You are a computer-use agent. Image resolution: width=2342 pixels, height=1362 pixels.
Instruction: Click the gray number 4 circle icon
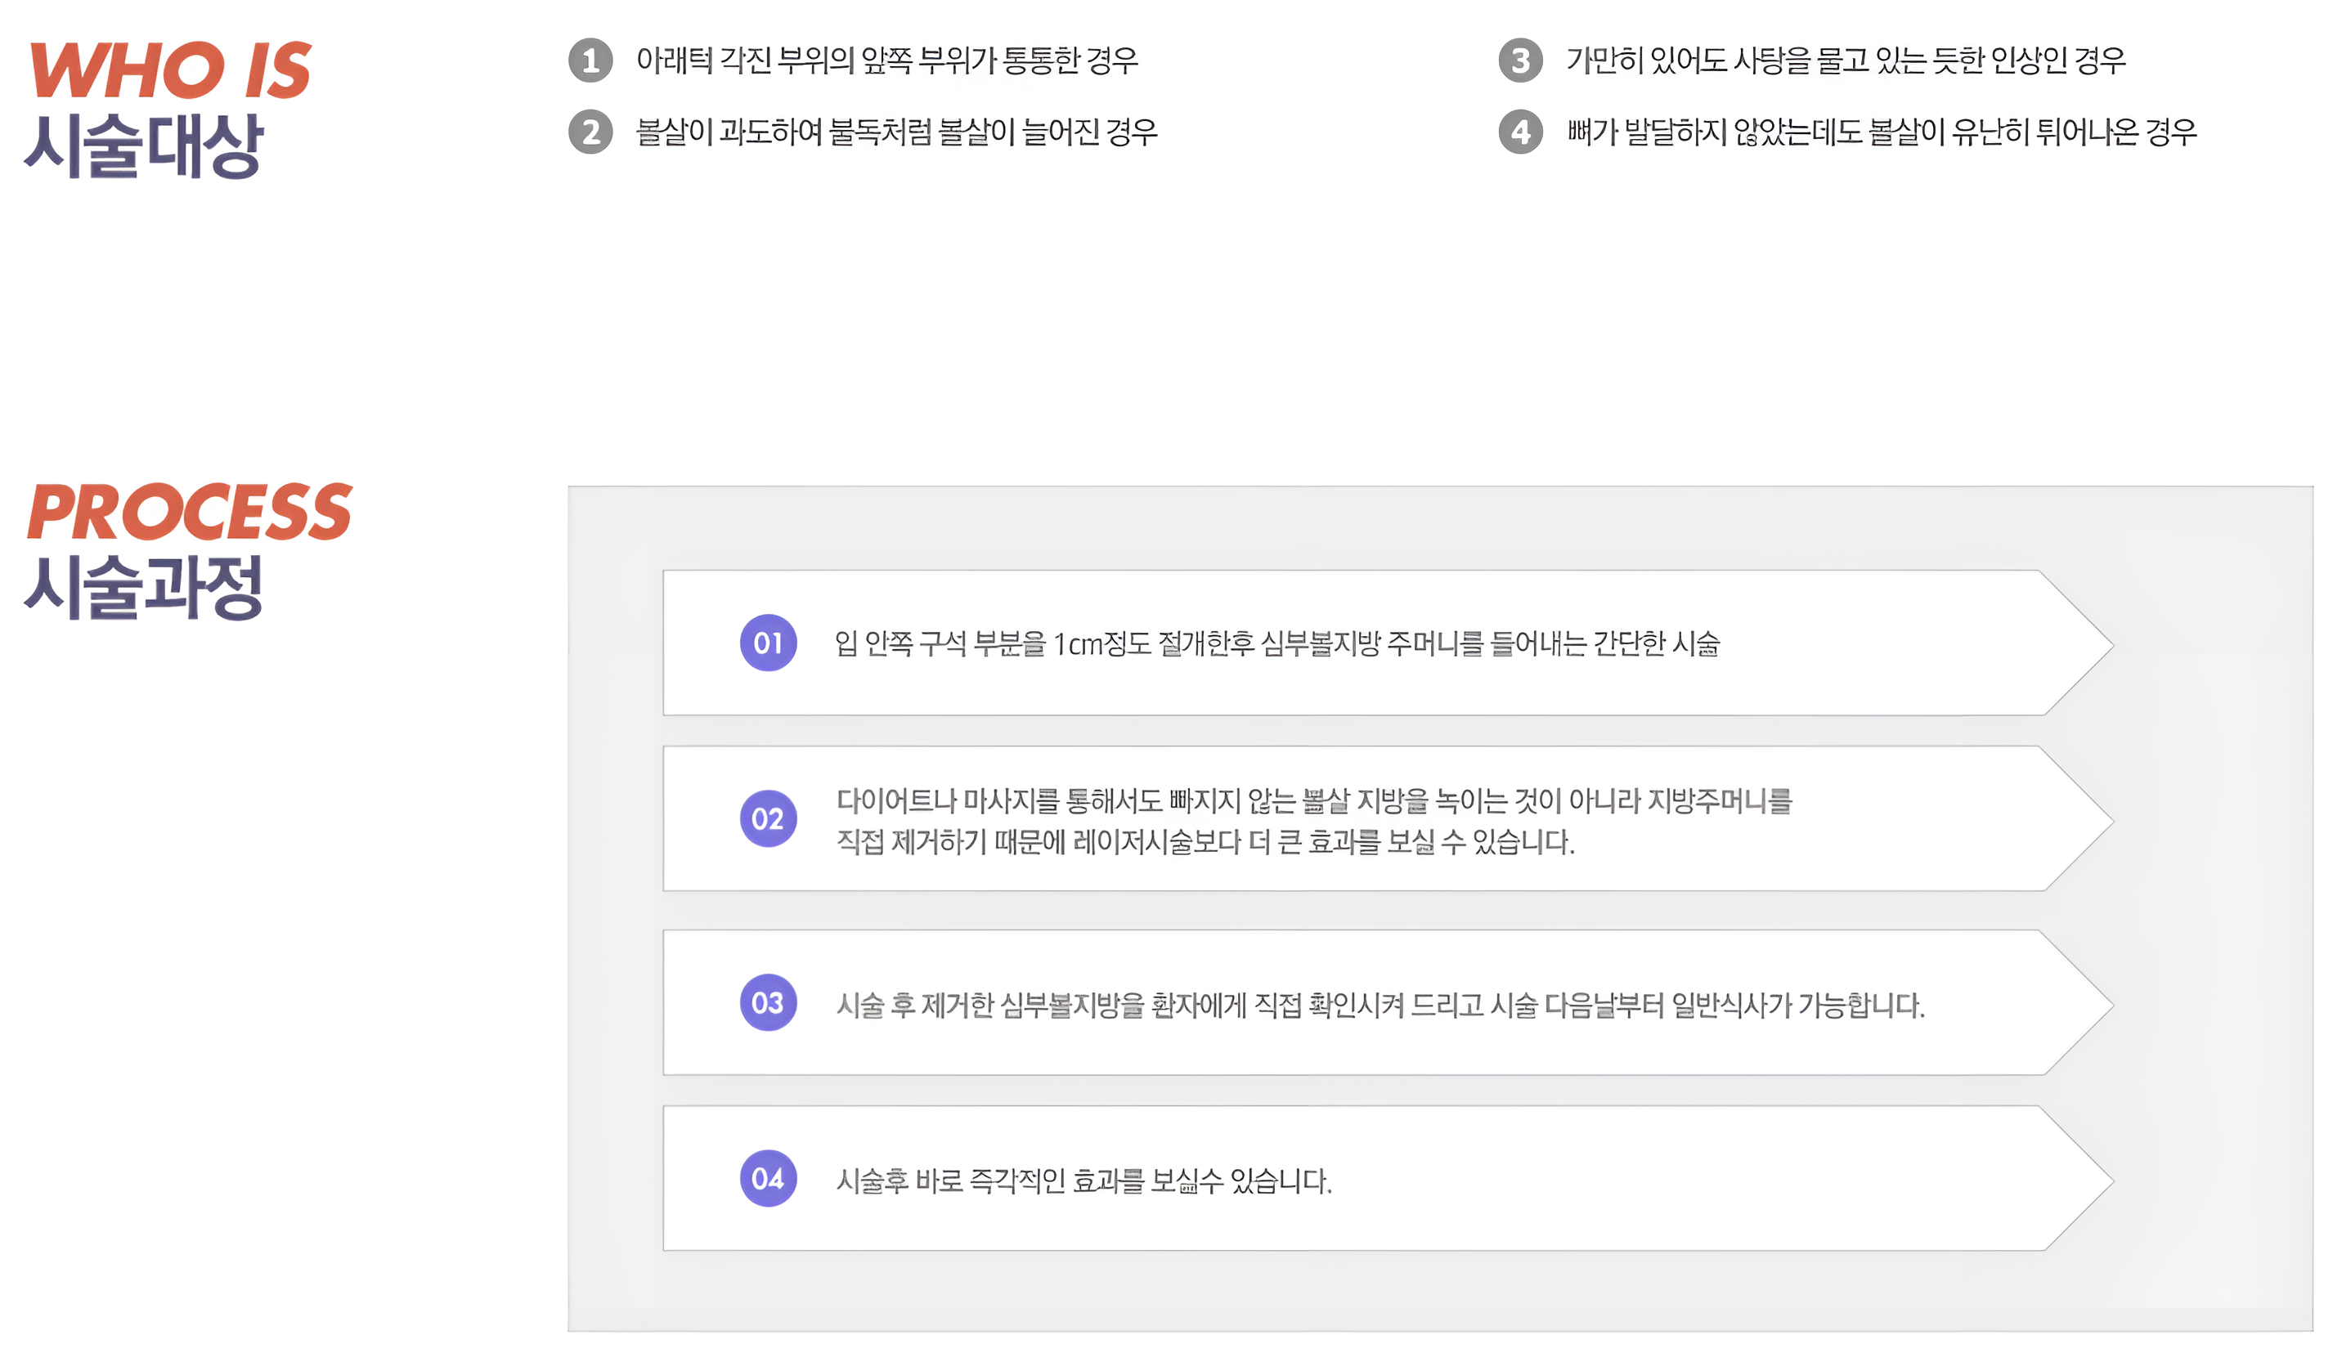tap(1520, 132)
